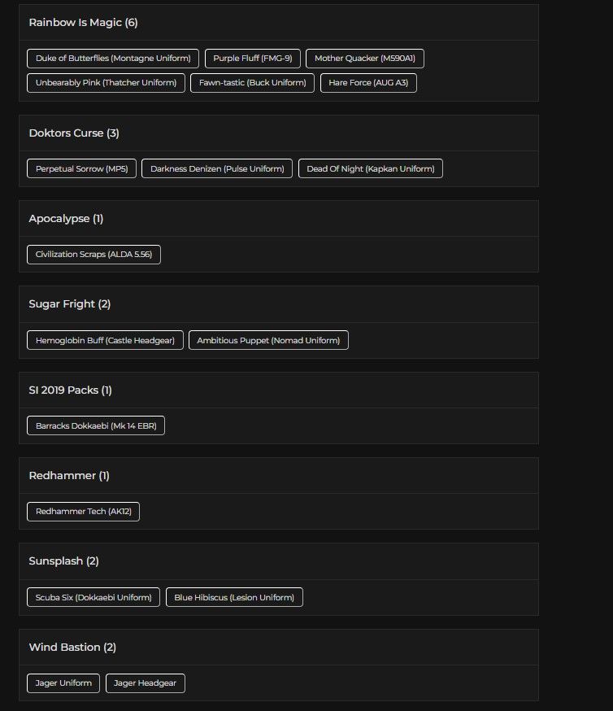613x711 pixels.
Task: Click Hemoglobin Buff (Castle Headgear) tag
Action: click(x=105, y=340)
